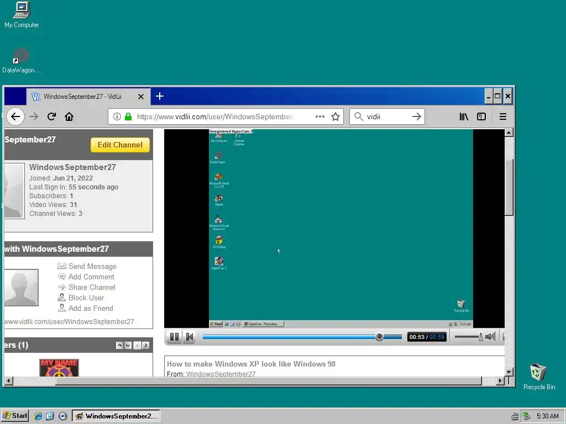Open the WindowsSeptember27 uploader link
This screenshot has width=566, height=424.
[x=221, y=374]
